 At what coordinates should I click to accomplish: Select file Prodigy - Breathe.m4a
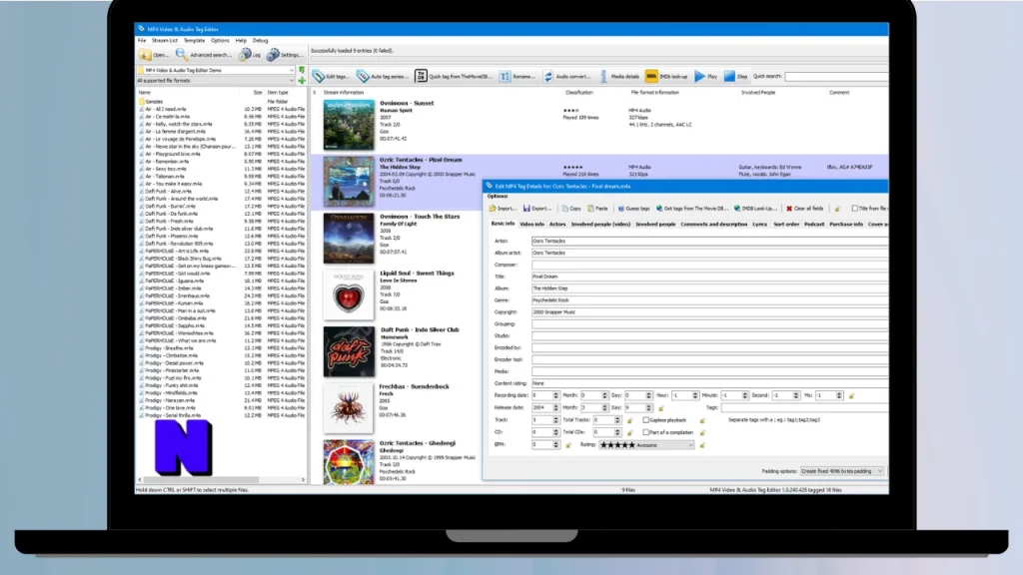point(169,348)
